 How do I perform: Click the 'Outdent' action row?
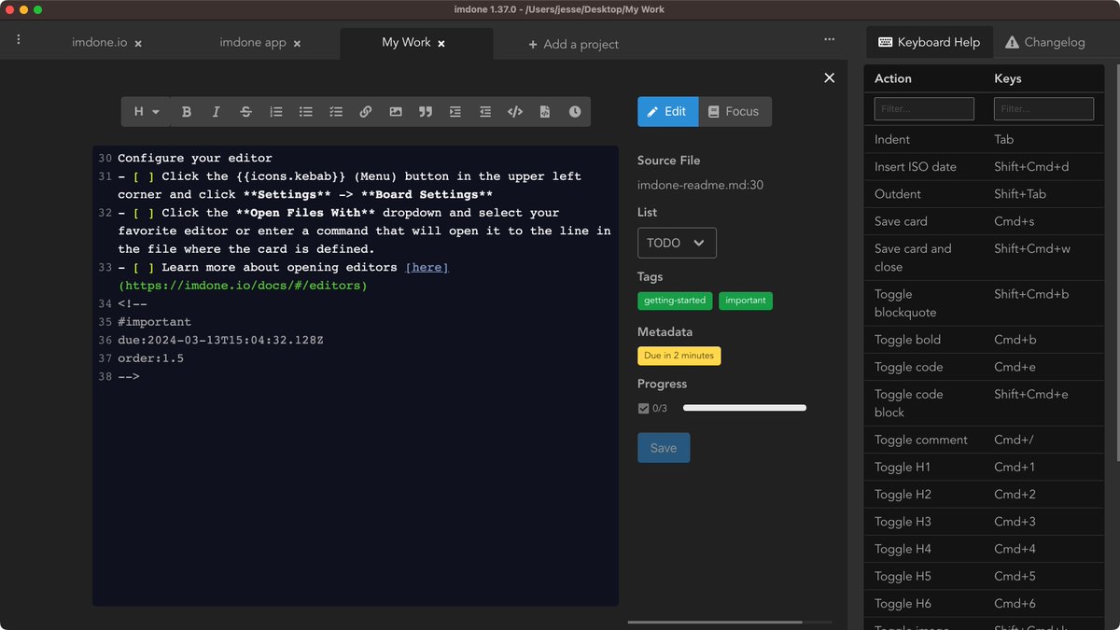[x=984, y=194]
